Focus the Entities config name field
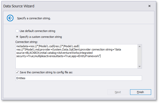This screenshot has height=103, width=159. [78, 78]
